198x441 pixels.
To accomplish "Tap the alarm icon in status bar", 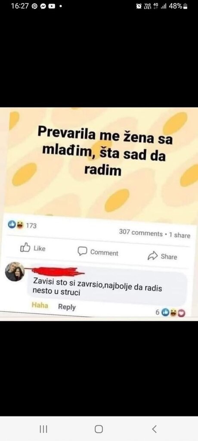I will [139, 6].
